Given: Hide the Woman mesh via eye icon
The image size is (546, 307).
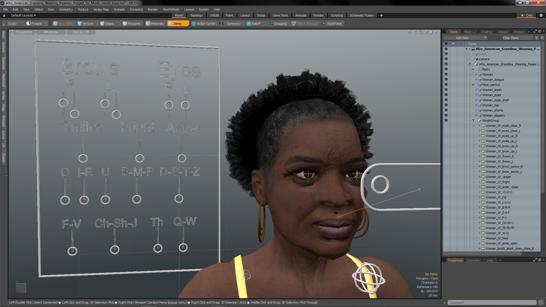Looking at the screenshot, I should coord(446,74).
